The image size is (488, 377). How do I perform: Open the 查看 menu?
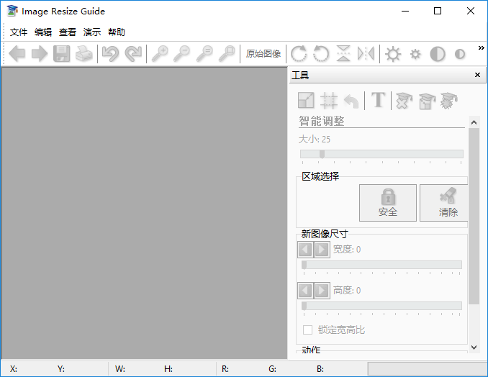[68, 32]
